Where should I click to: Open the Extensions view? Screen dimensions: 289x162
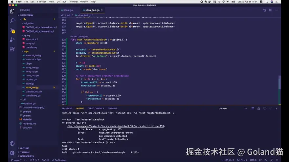[12, 49]
